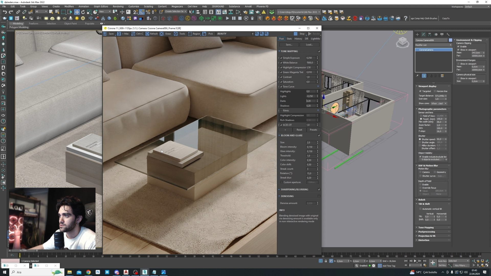Click the Refresh render icon
Screen dimensions: 491x276
click(x=148, y=34)
